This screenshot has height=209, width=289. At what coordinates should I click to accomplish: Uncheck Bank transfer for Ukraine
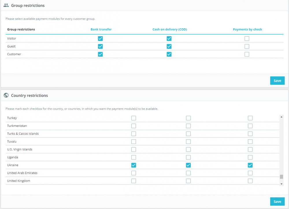coord(134,165)
